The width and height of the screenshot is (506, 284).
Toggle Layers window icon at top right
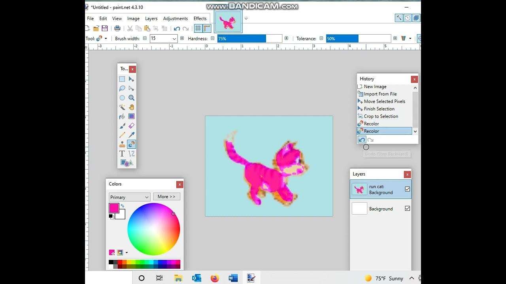[x=416, y=18]
